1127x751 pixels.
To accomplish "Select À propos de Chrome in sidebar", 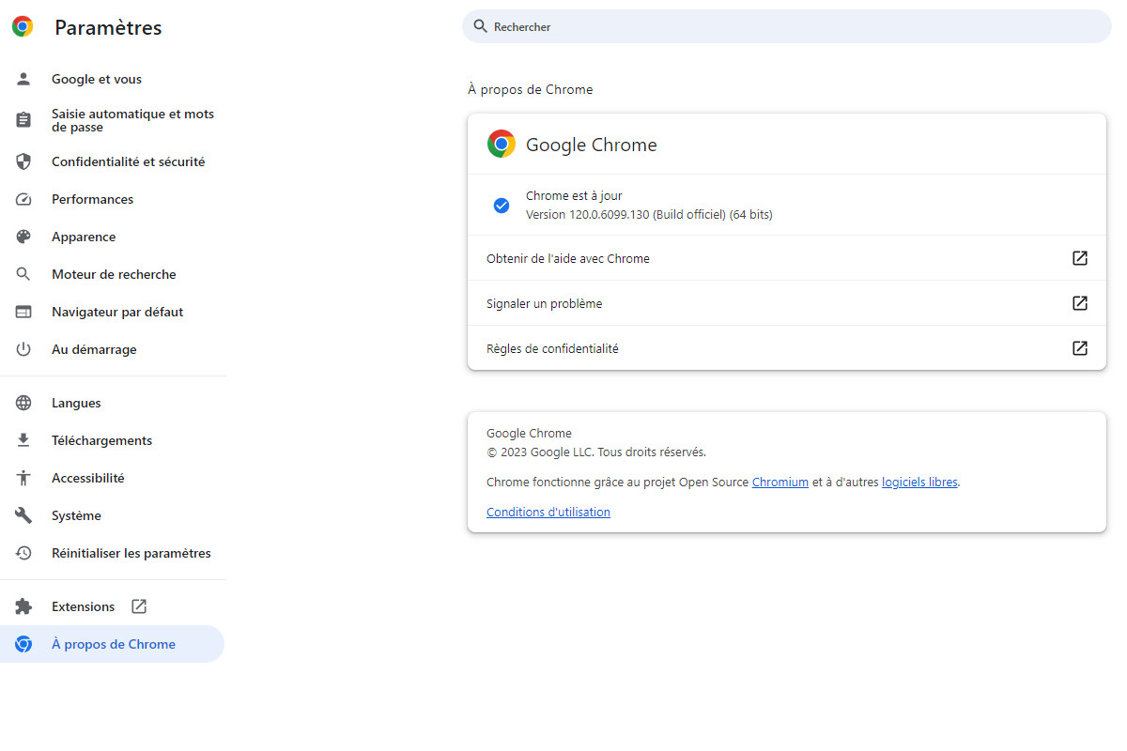I will 113,644.
